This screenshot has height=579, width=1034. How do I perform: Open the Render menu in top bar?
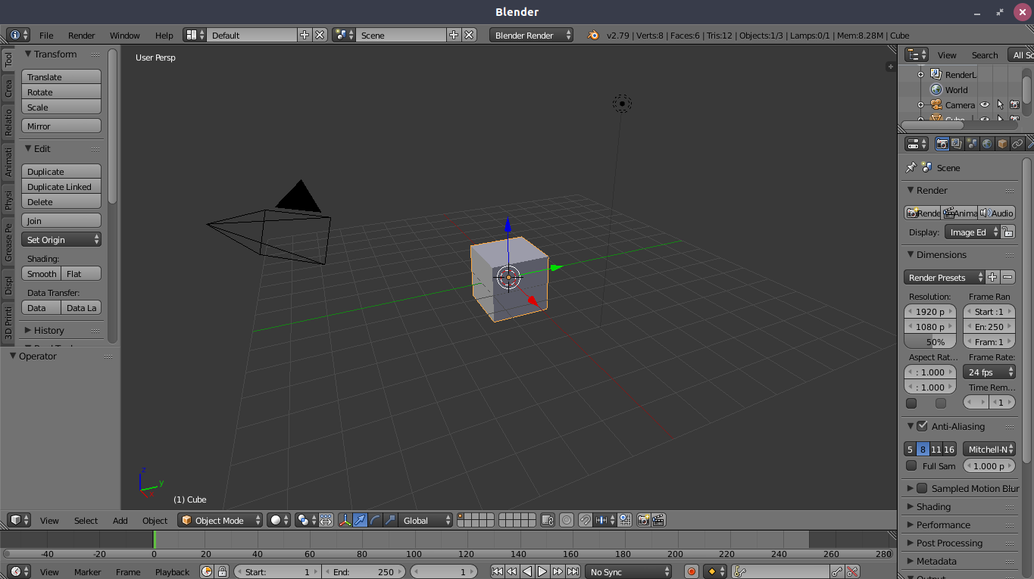click(82, 36)
